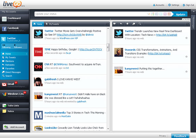
Task: Open the Windows Live butterfly icon
Action: pos(4,94)
